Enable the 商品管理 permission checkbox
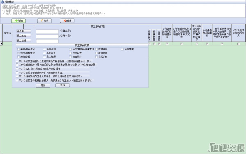Image resolution: width=246 pixels, height=154 pixels. 122,49
